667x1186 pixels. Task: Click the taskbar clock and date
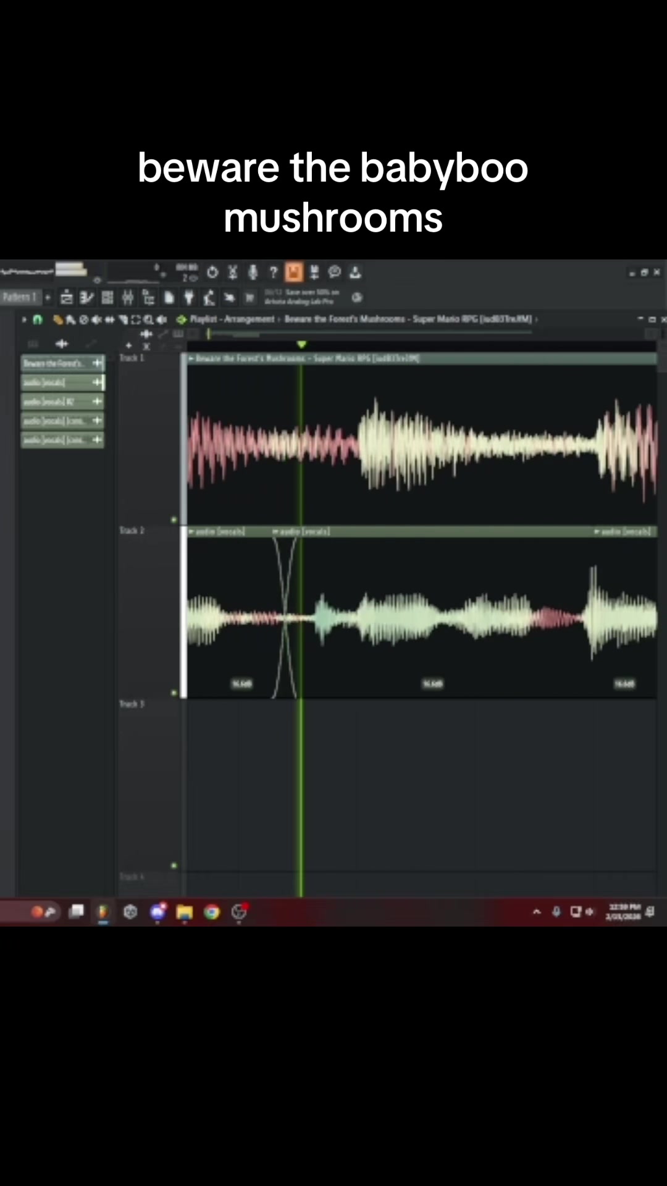(623, 912)
